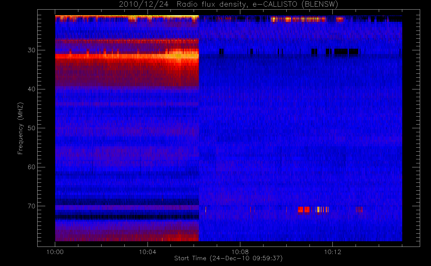This screenshot has width=431, height=266.
Task: Click the 40 frequency tick label
Action: [x=31, y=89]
